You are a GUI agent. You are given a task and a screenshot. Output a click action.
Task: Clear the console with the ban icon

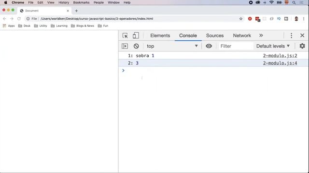point(136,46)
